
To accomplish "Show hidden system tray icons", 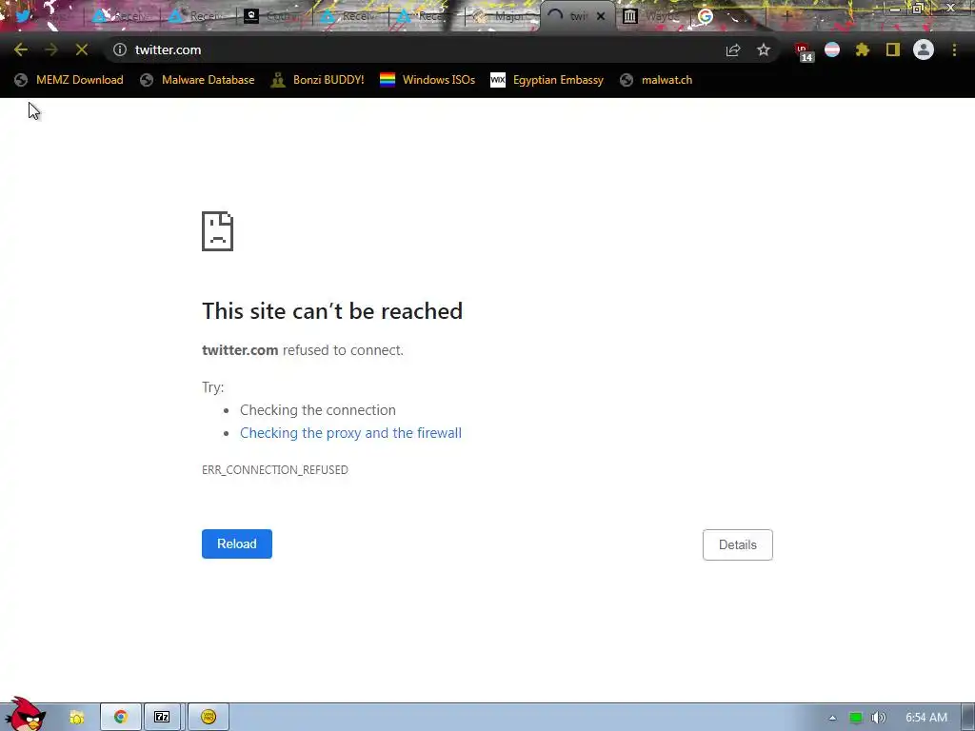I will click(x=832, y=718).
